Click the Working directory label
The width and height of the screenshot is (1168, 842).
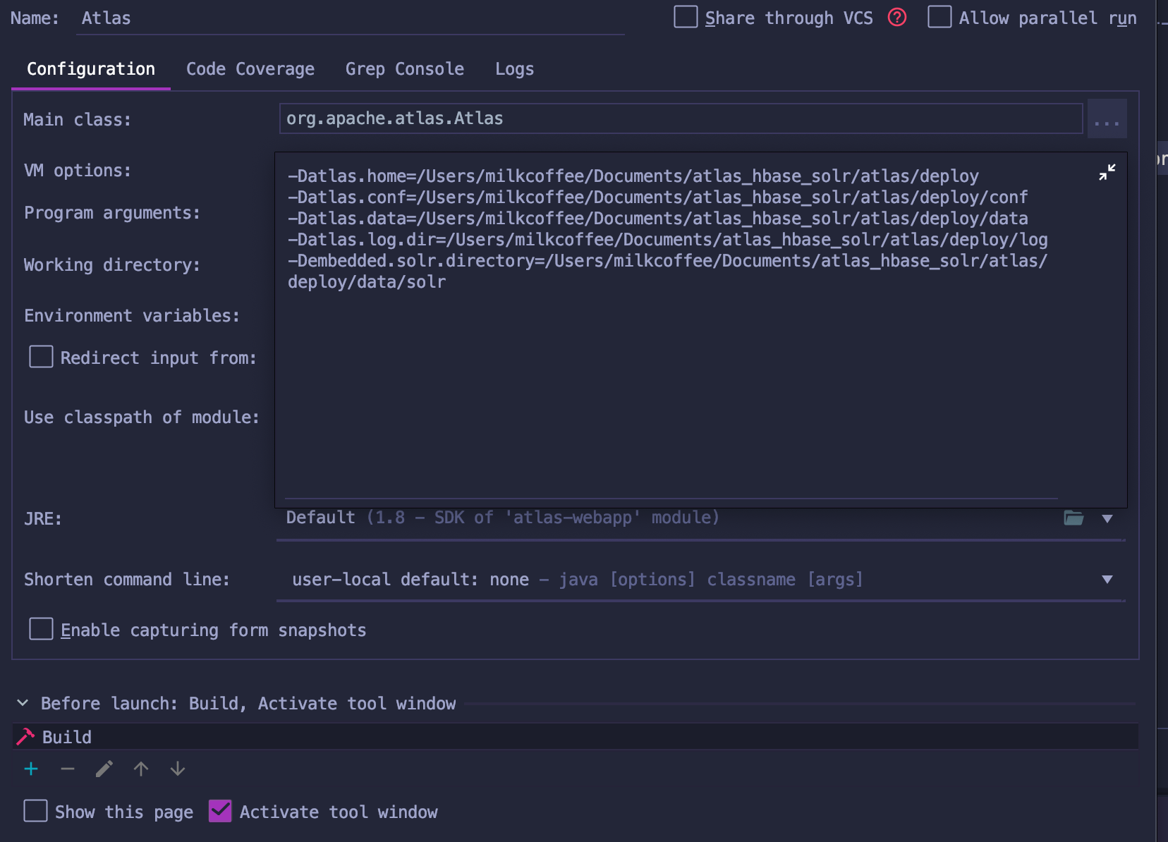(x=112, y=265)
